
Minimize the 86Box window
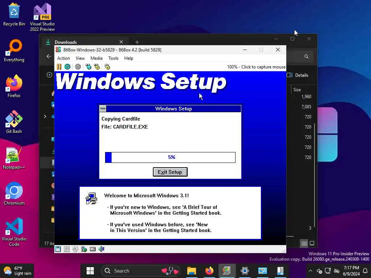[245, 50]
